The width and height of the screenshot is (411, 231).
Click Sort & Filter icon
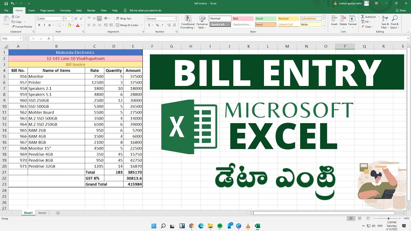click(385, 19)
